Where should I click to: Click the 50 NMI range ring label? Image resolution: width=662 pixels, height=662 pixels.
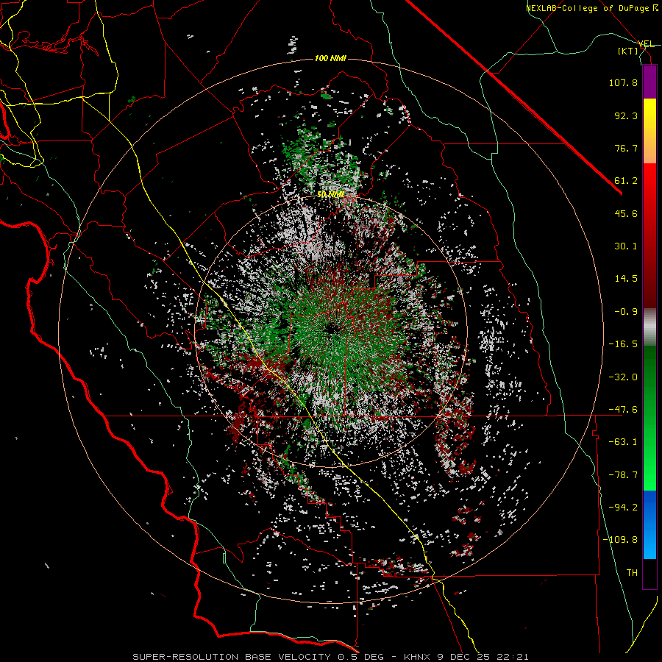(330, 195)
